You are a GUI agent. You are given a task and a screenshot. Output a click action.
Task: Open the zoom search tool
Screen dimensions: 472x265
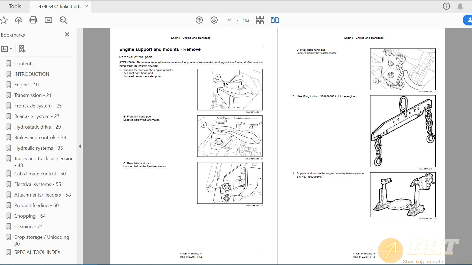coord(63,20)
